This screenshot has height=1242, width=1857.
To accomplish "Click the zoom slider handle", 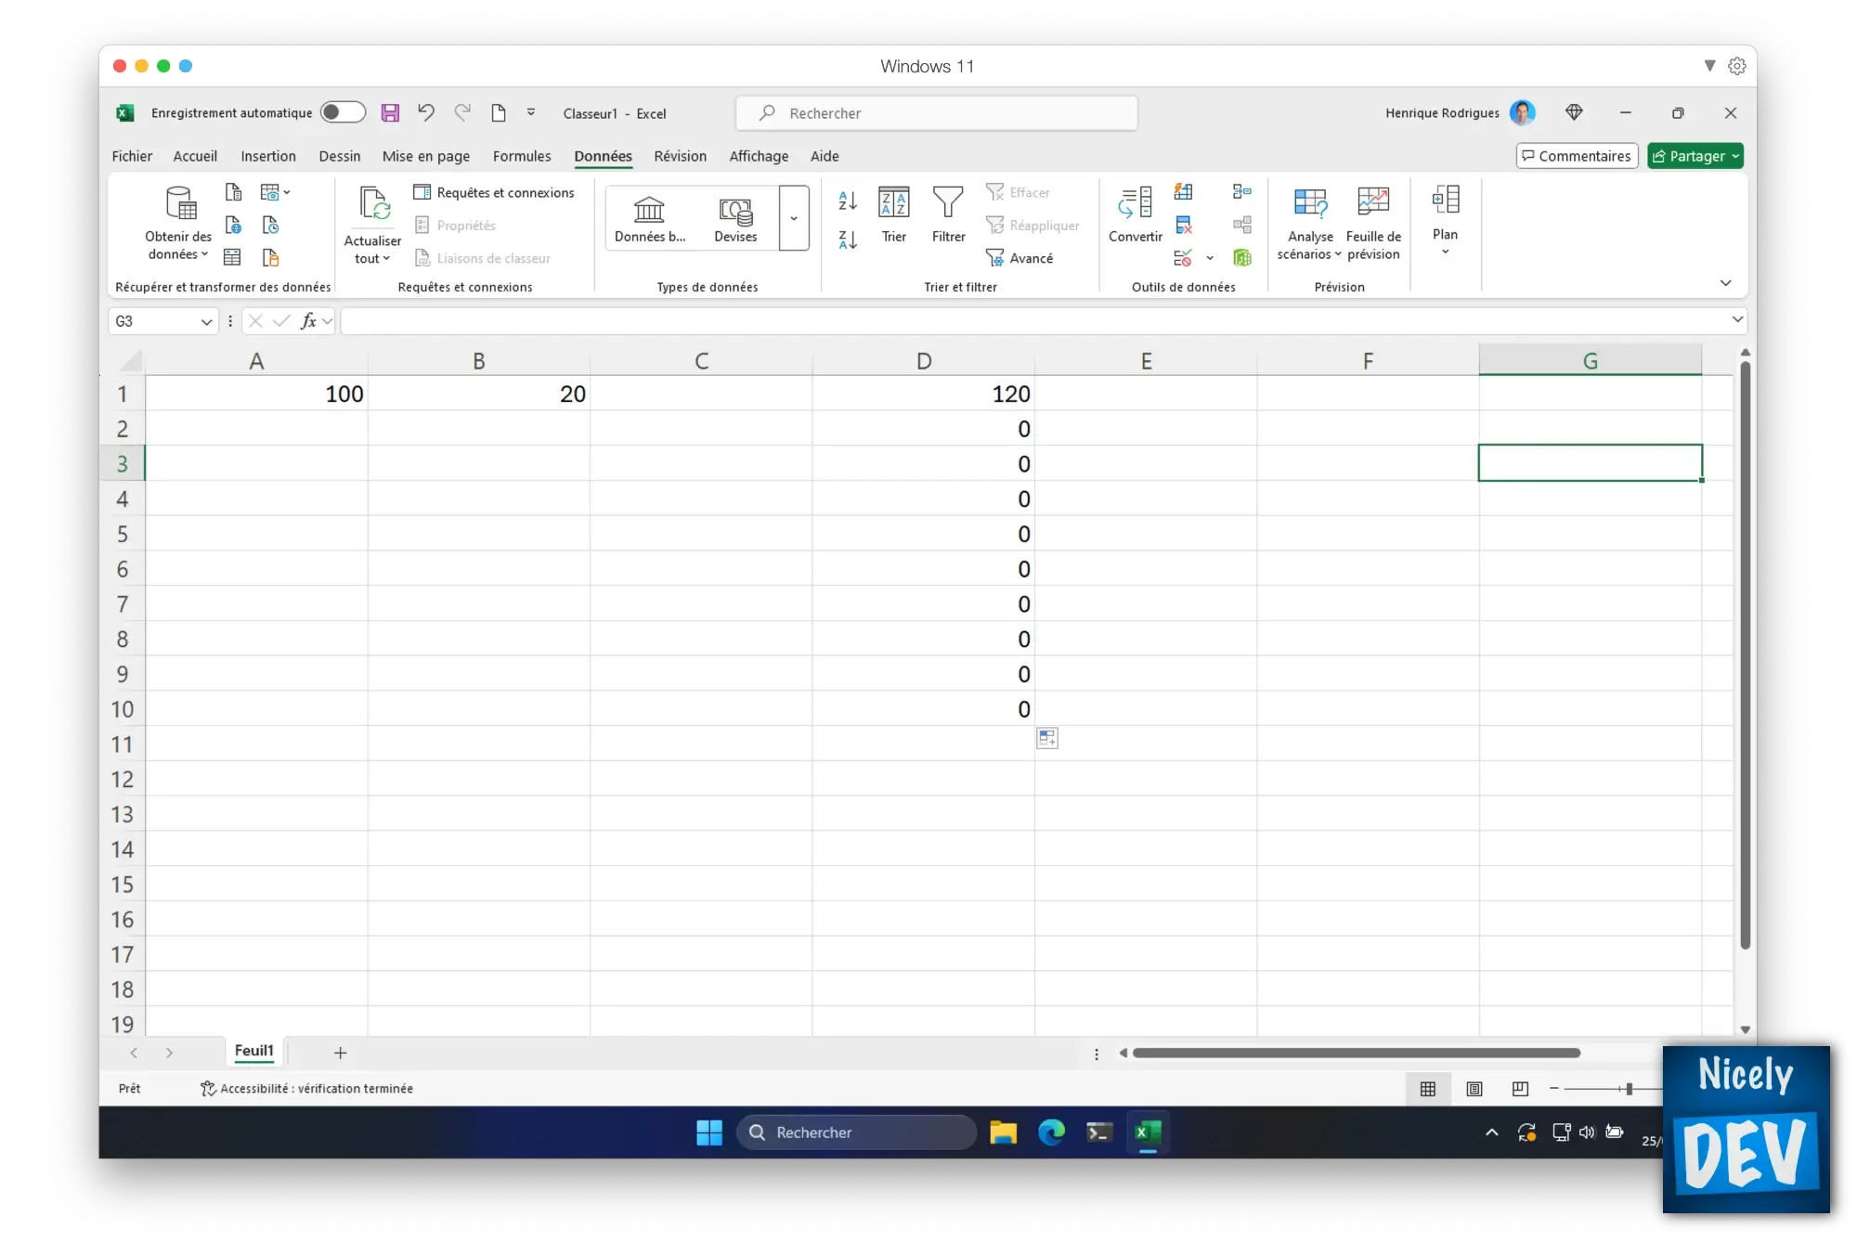I will click(1630, 1089).
